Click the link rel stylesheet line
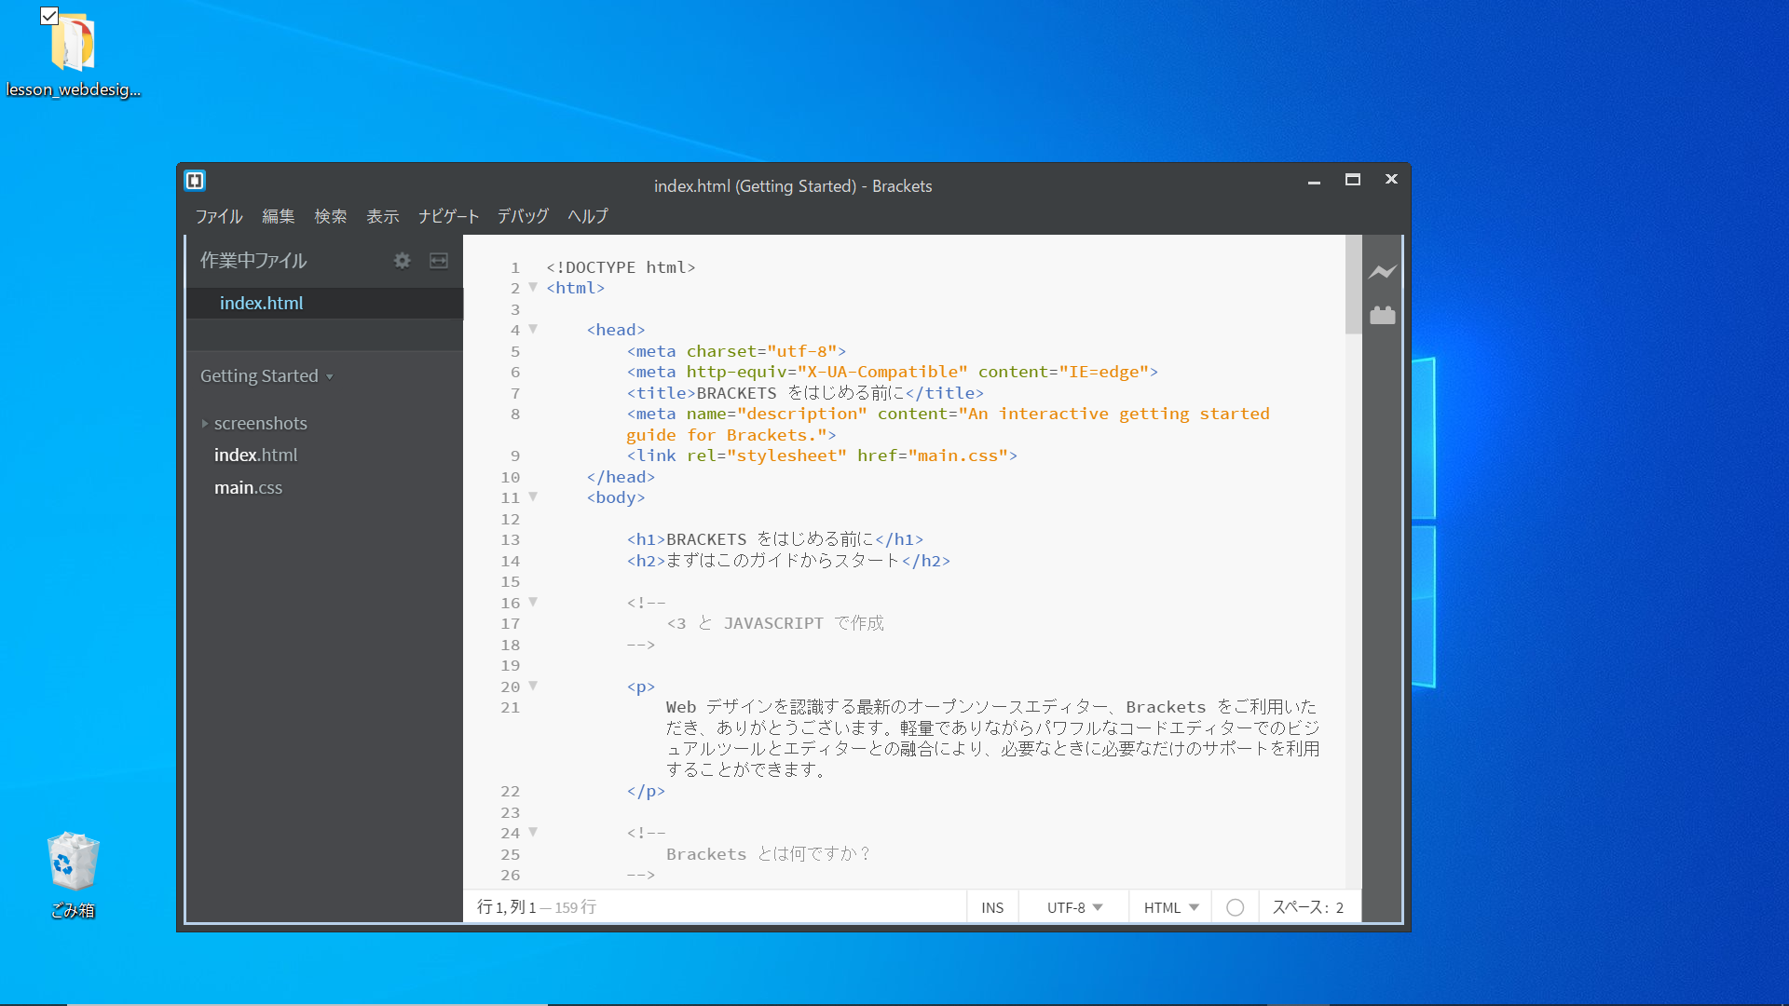The height and width of the screenshot is (1006, 1789). click(822, 455)
